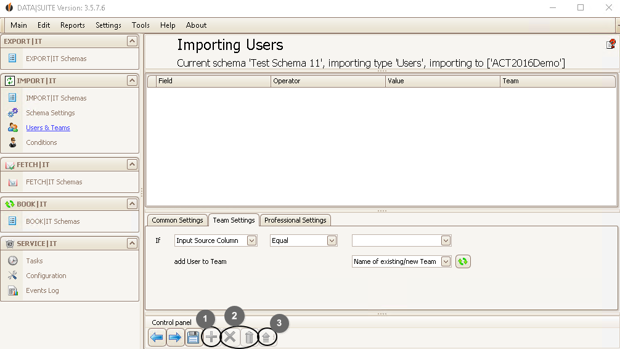The width and height of the screenshot is (620, 349).
Task: Click the move up arrow icon
Action: 266,337
